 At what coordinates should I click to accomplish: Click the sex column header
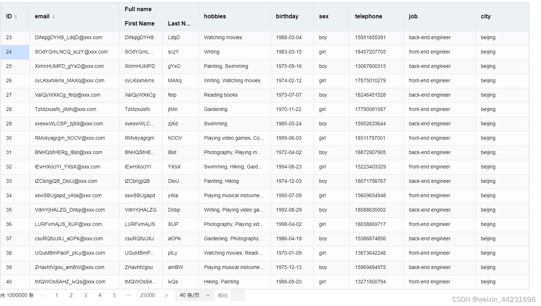(x=331, y=17)
